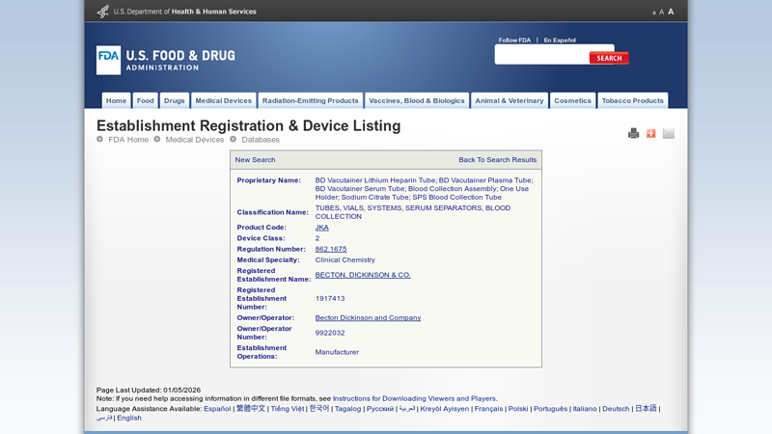This screenshot has width=772, height=434.
Task: Select Español language assistance
Action: 217,409
